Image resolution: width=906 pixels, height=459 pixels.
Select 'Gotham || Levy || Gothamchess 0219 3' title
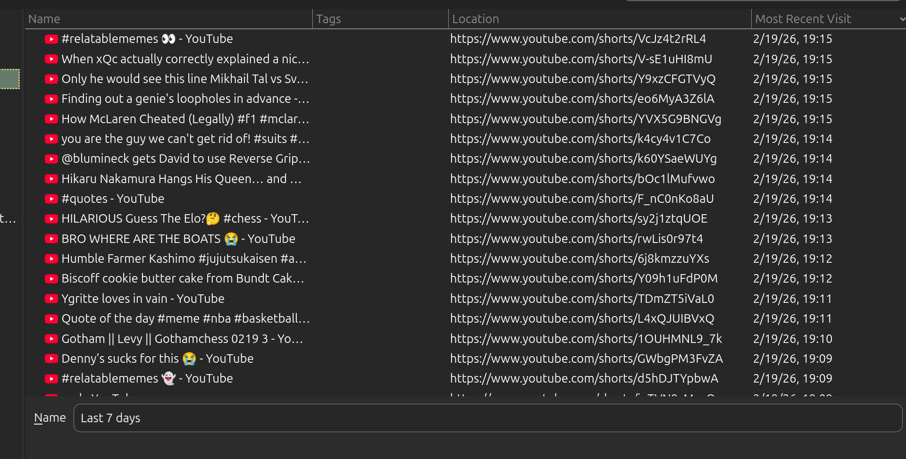pyautogui.click(x=183, y=339)
